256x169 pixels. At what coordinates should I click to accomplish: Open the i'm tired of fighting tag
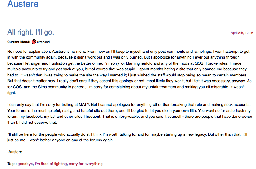click(51, 164)
